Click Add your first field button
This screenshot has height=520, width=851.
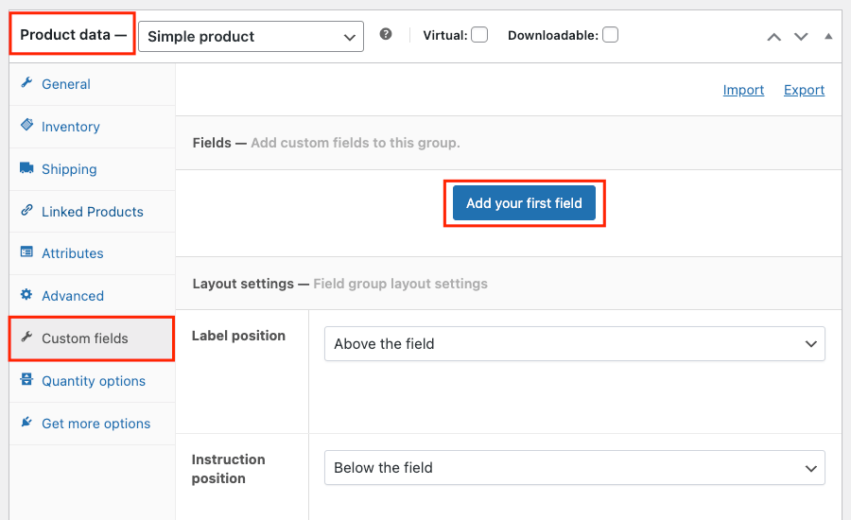click(524, 203)
